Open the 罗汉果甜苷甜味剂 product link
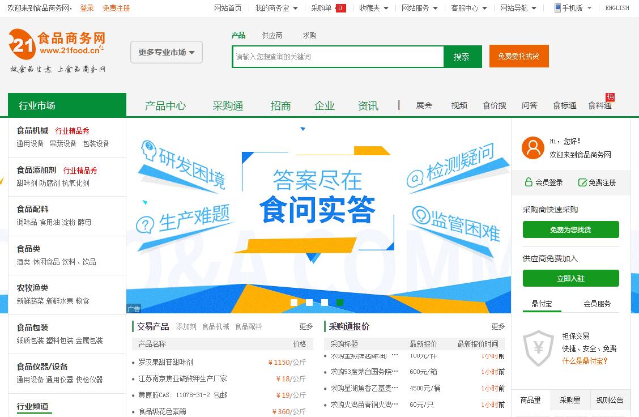The image size is (639, 417). pyautogui.click(x=166, y=362)
